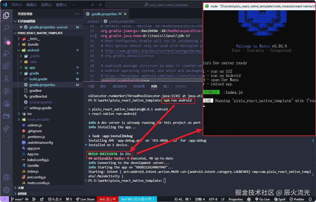
Task: Open the Run and Debug view
Action: pos(6,53)
